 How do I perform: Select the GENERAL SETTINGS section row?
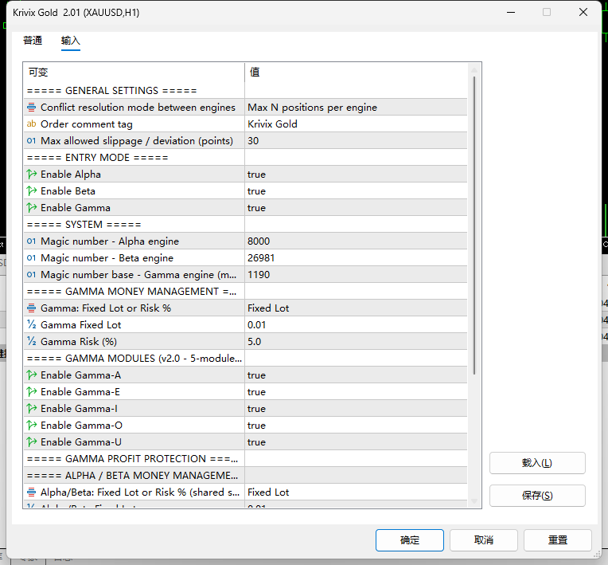[245, 91]
